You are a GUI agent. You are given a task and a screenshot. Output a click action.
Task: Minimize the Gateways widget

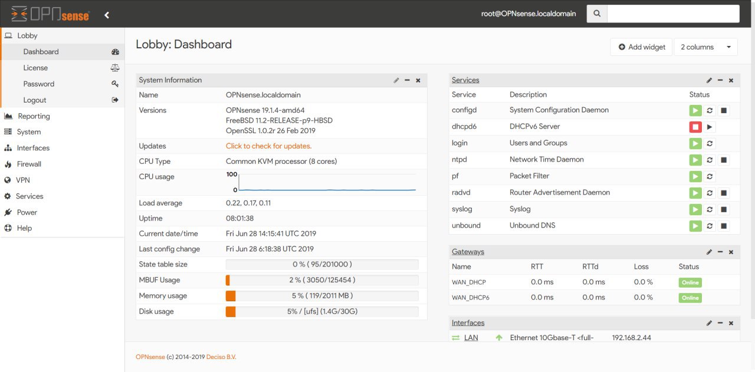(720, 252)
